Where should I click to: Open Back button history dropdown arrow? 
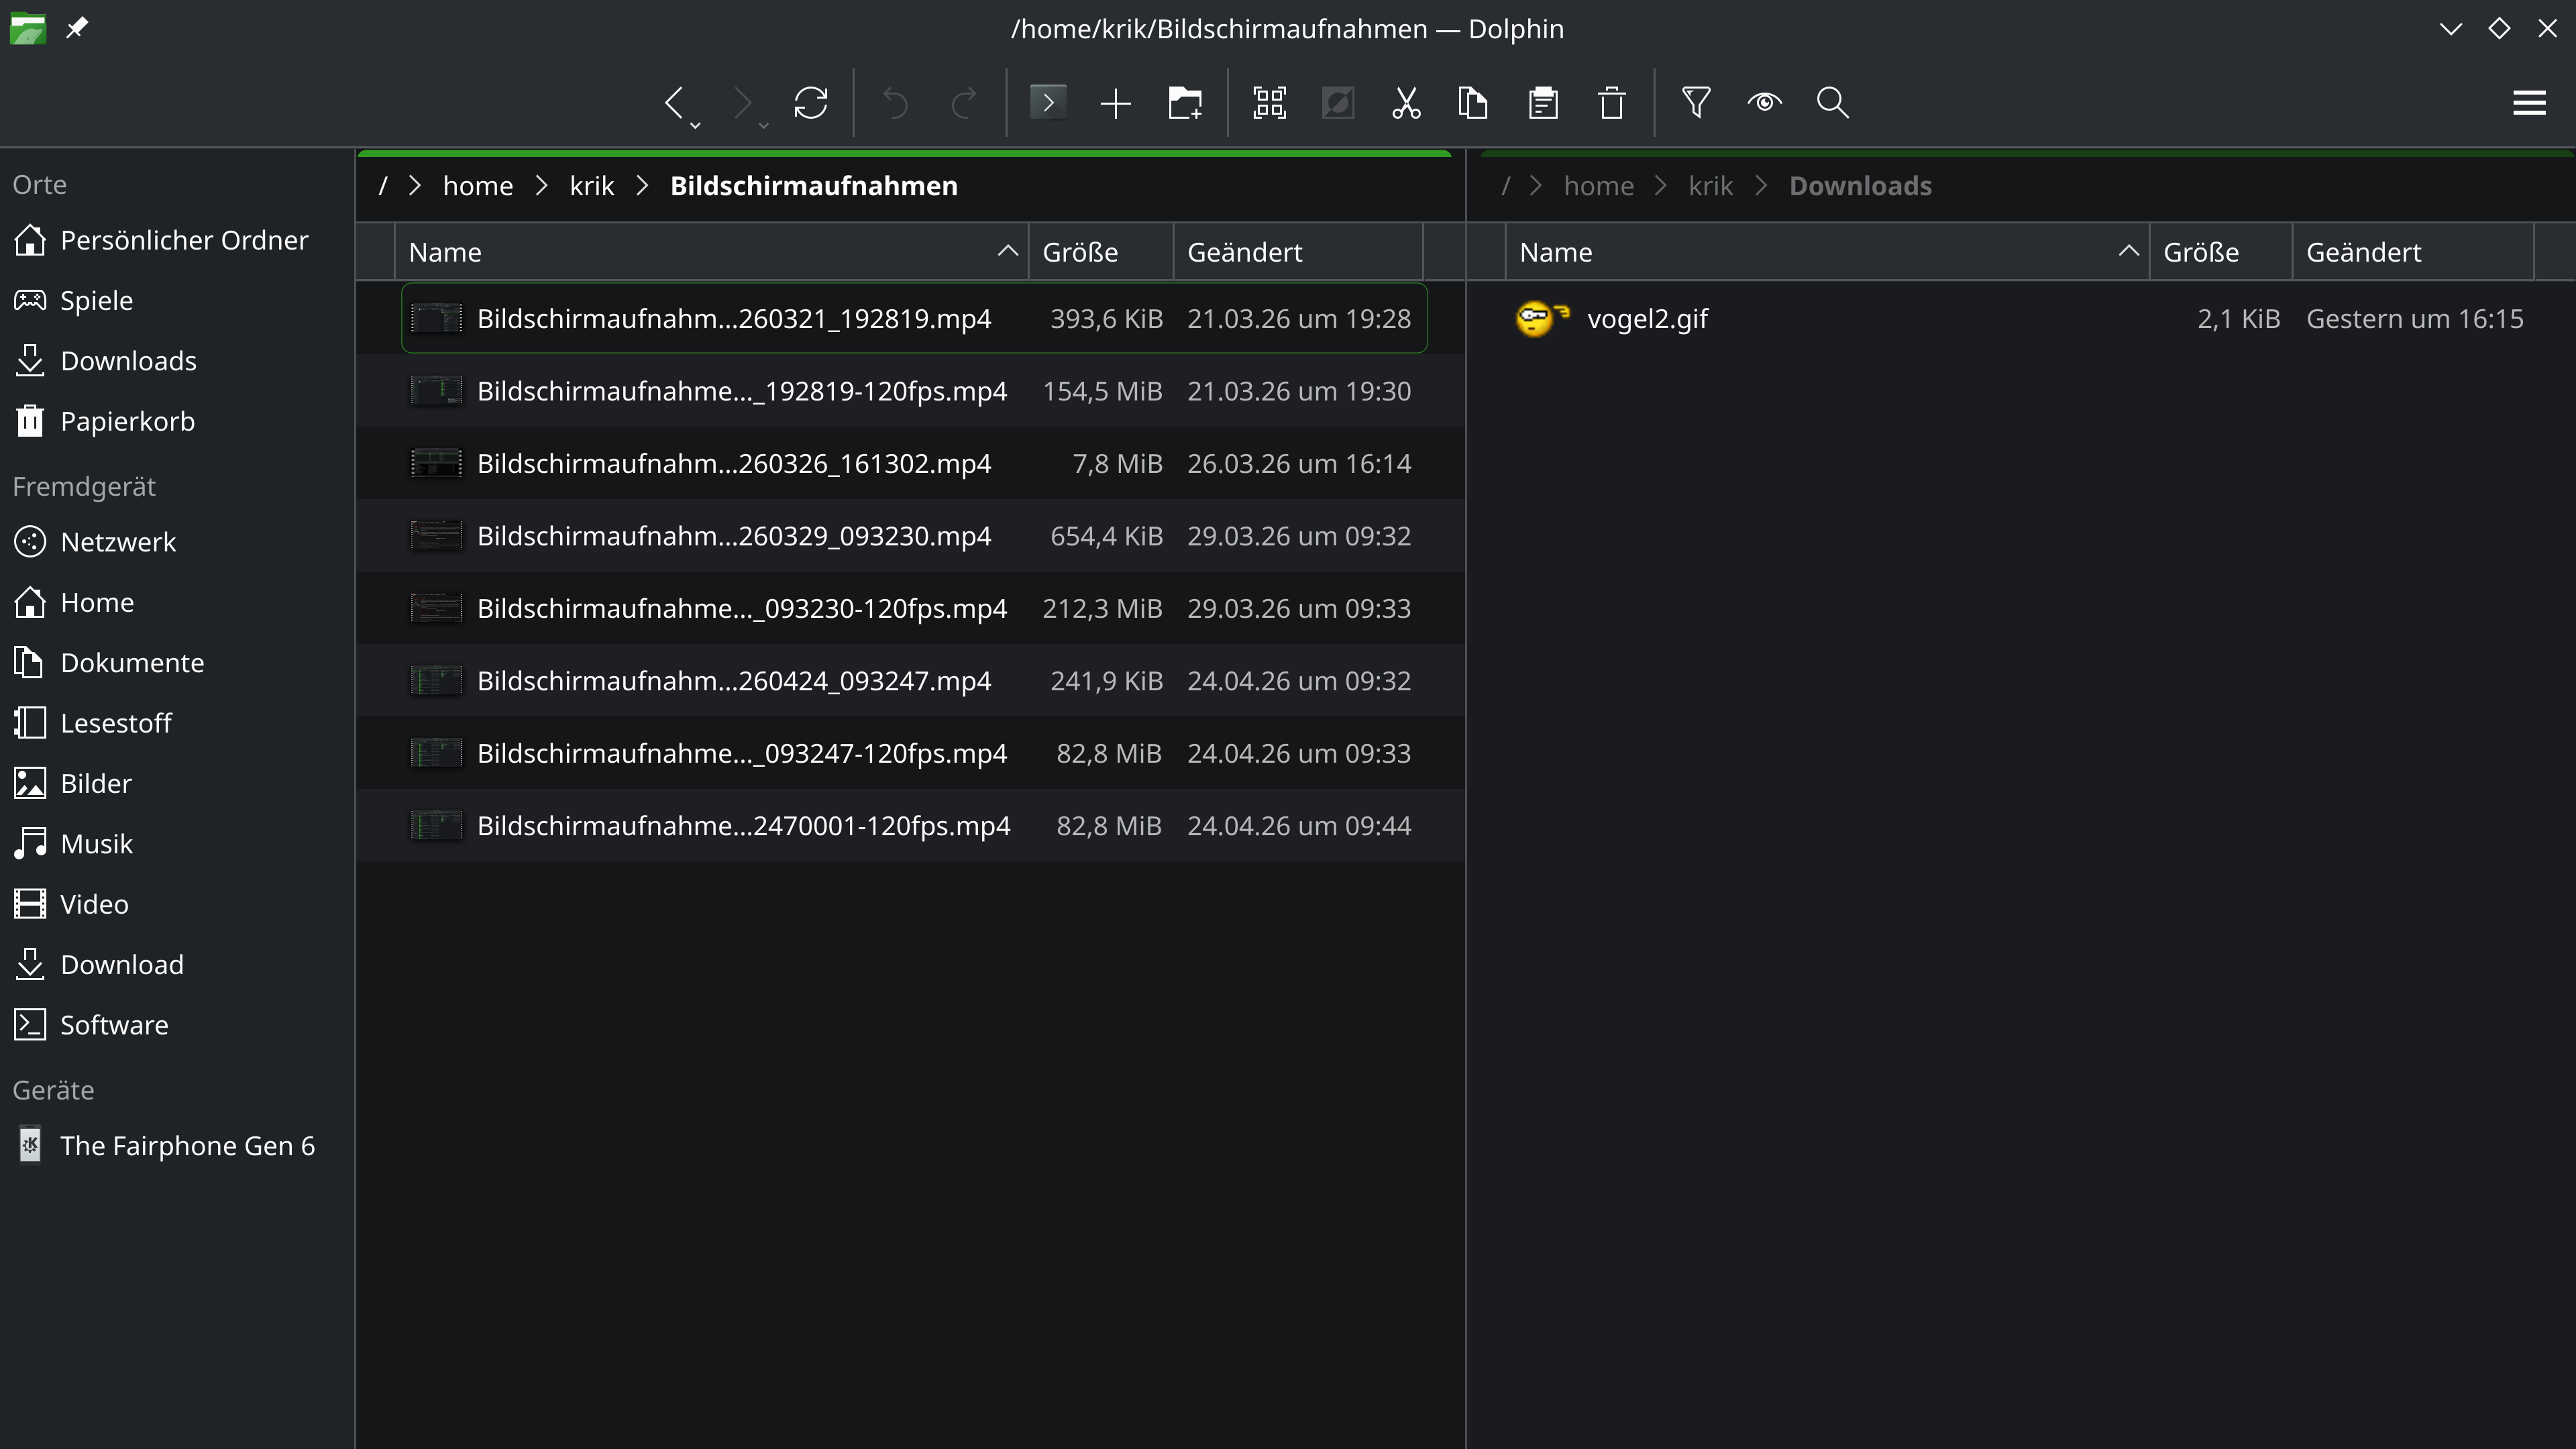tap(695, 125)
